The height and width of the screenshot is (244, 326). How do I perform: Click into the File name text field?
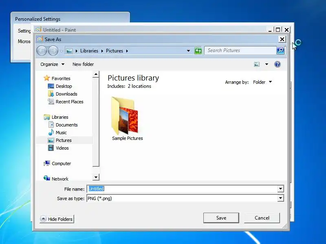click(x=182, y=189)
